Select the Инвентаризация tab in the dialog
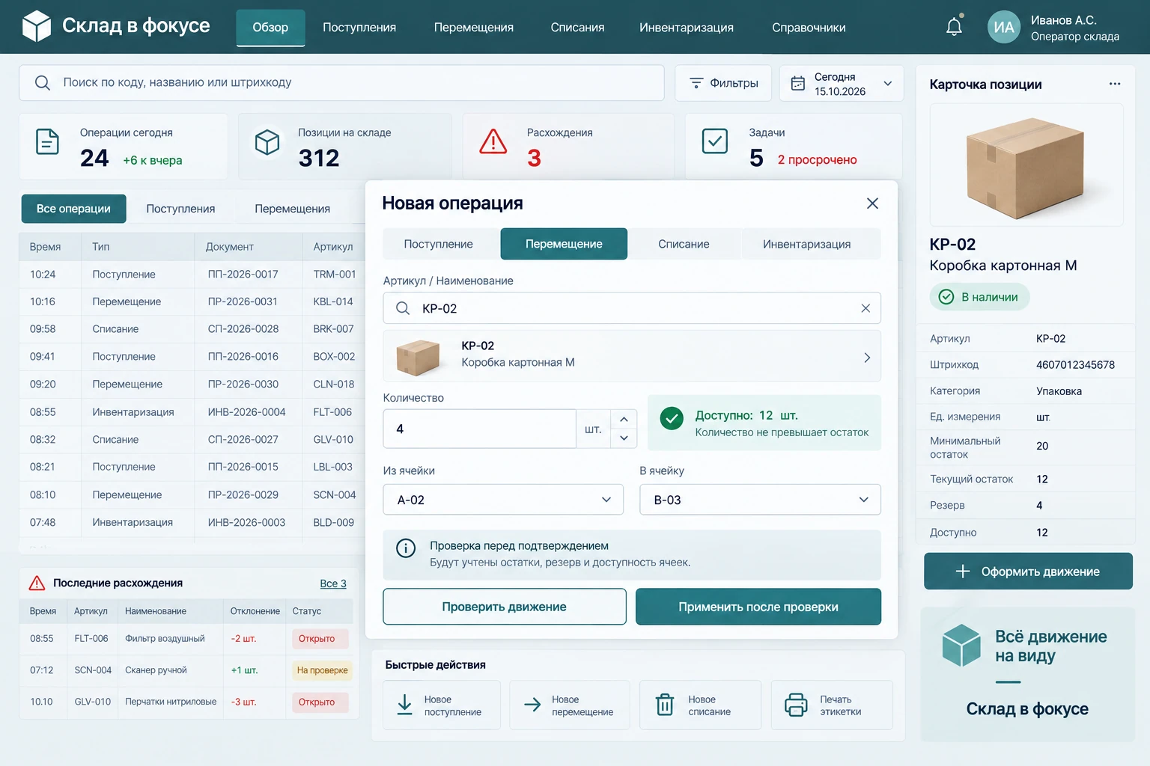The image size is (1150, 766). coord(806,244)
